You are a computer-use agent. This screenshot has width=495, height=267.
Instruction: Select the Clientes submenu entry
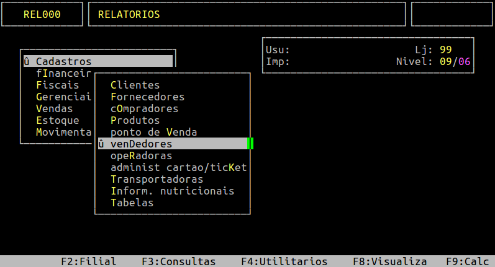135,85
